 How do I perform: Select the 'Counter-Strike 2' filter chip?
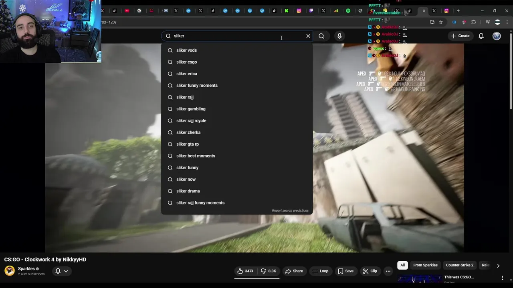point(460,265)
